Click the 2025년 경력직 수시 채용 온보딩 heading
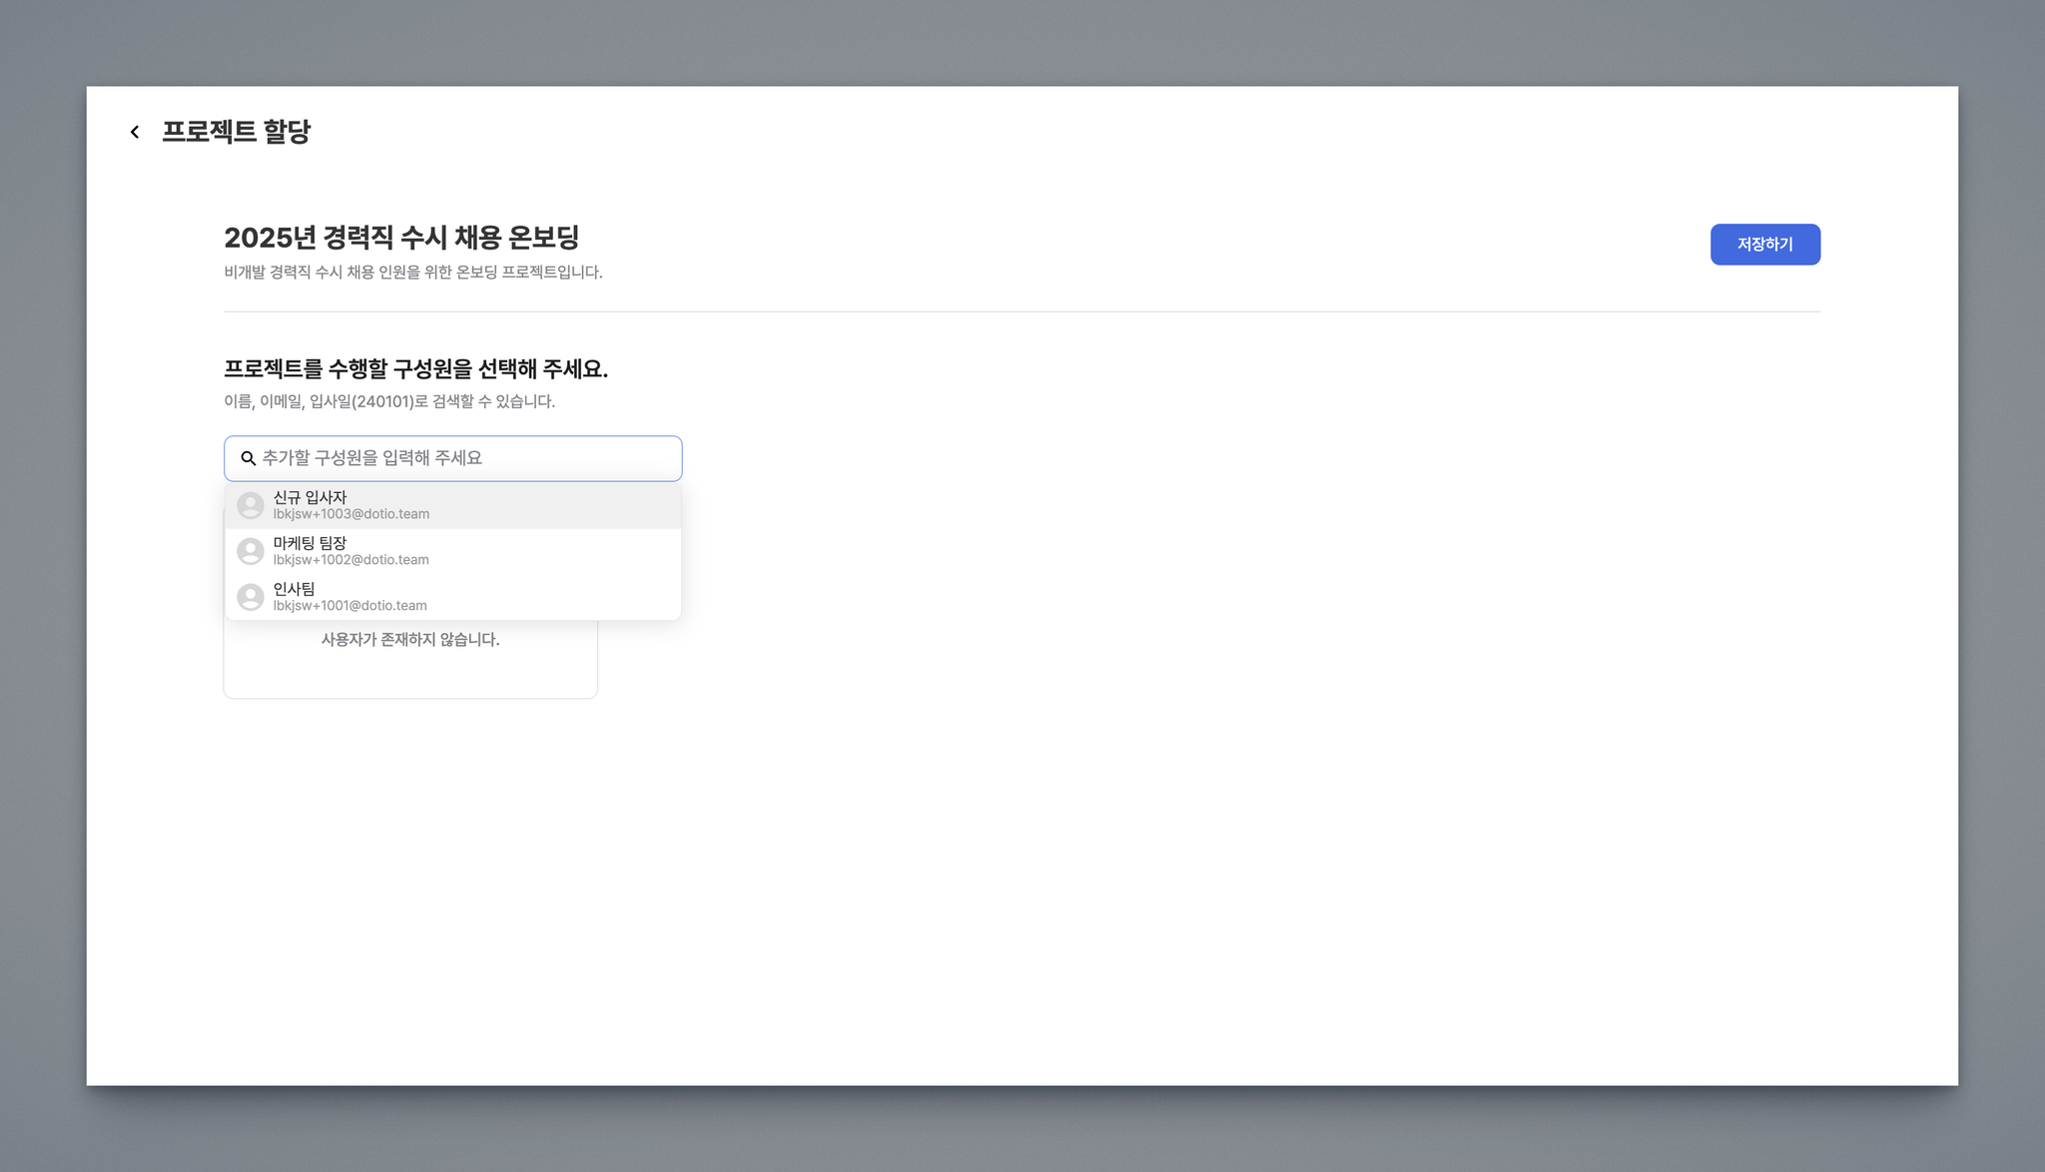Screen dimensions: 2045x1172 [x=401, y=238]
